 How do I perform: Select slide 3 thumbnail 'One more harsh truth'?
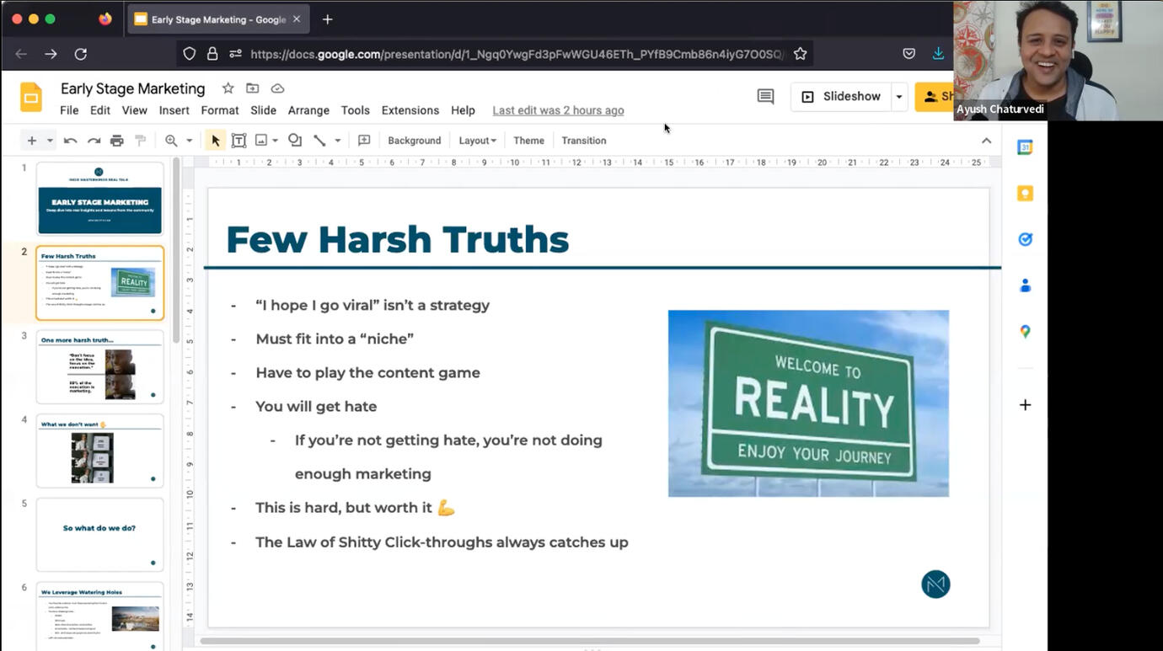coord(99,366)
